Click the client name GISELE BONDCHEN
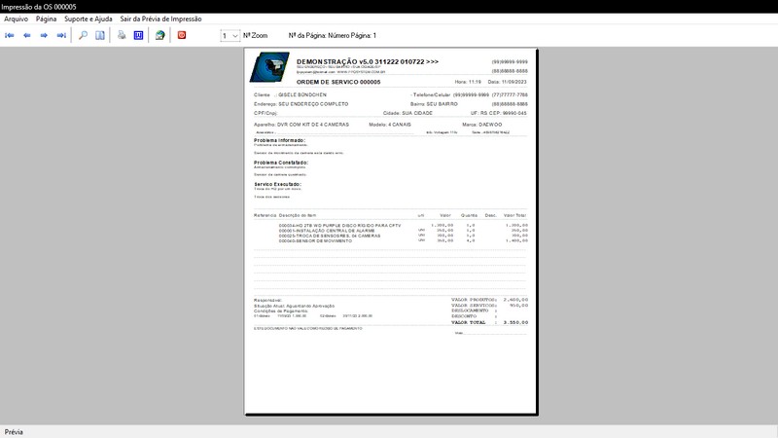This screenshot has height=438, width=778. tap(302, 94)
